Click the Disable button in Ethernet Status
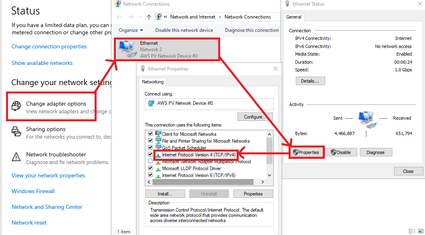 click(341, 152)
